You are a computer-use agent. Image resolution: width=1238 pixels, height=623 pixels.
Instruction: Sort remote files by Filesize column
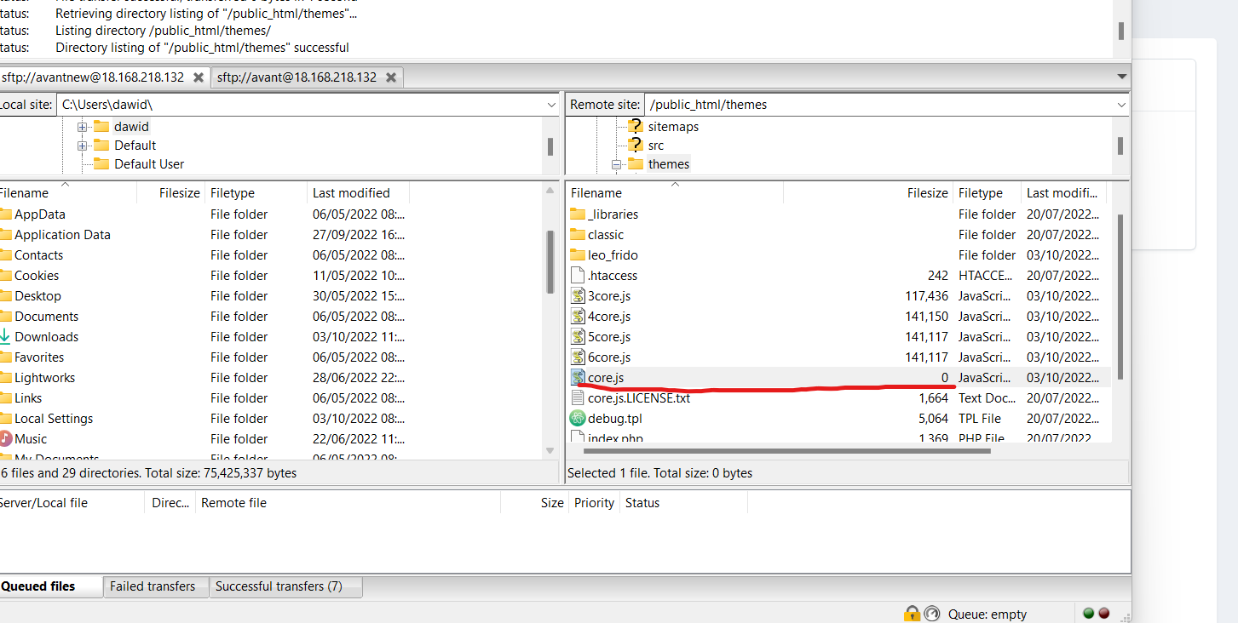click(x=867, y=193)
